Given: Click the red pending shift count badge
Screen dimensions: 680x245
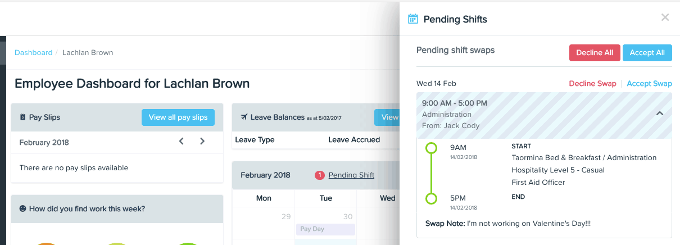Looking at the screenshot, I should coord(320,175).
